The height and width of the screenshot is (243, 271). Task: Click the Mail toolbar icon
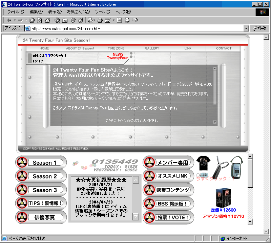tap(90, 20)
